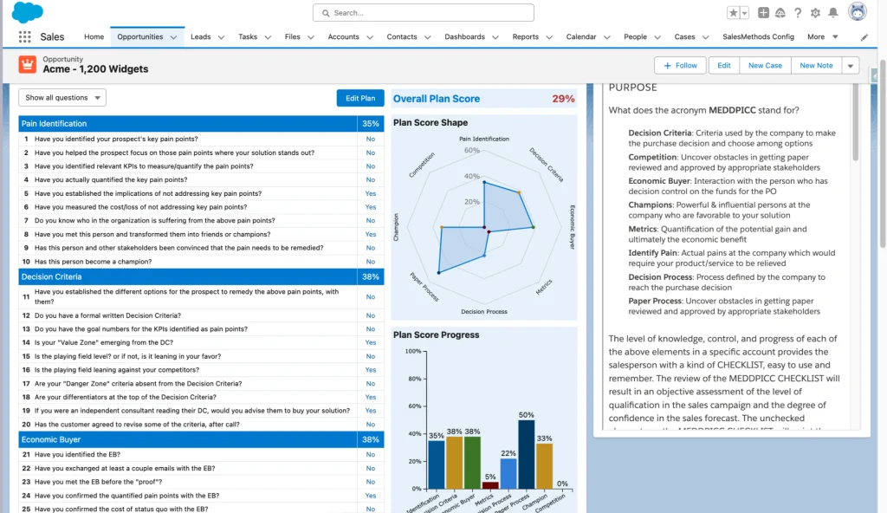The height and width of the screenshot is (513, 887).
Task: Click into the global Search field
Action: [x=423, y=13]
